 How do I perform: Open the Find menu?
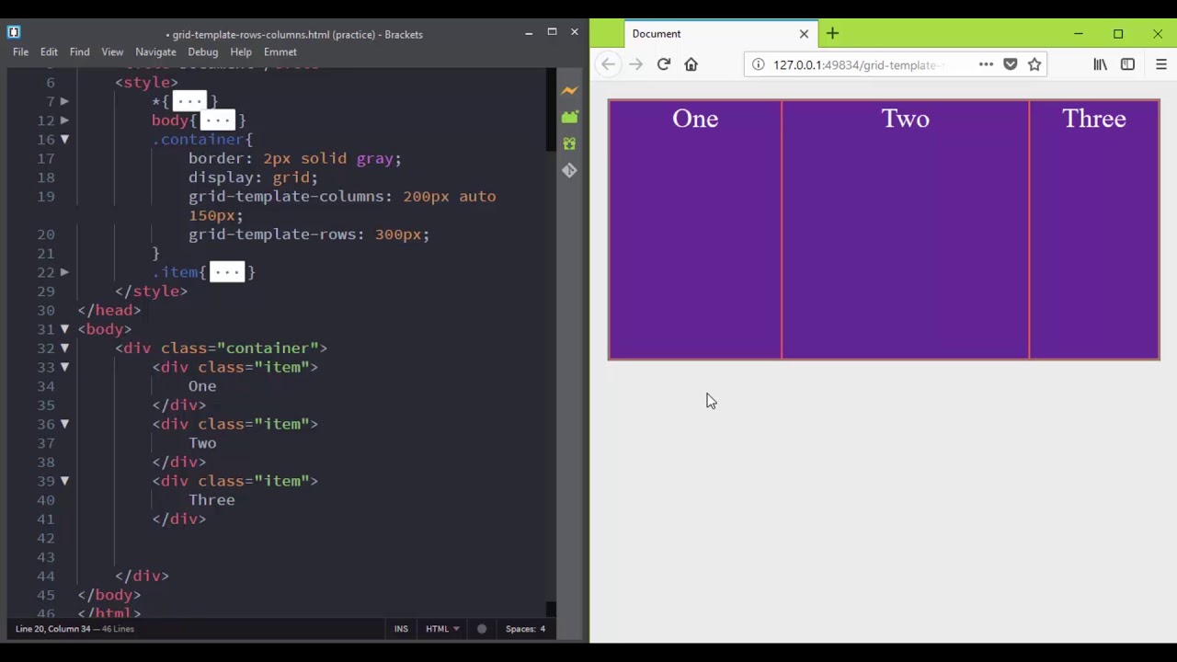coord(79,52)
